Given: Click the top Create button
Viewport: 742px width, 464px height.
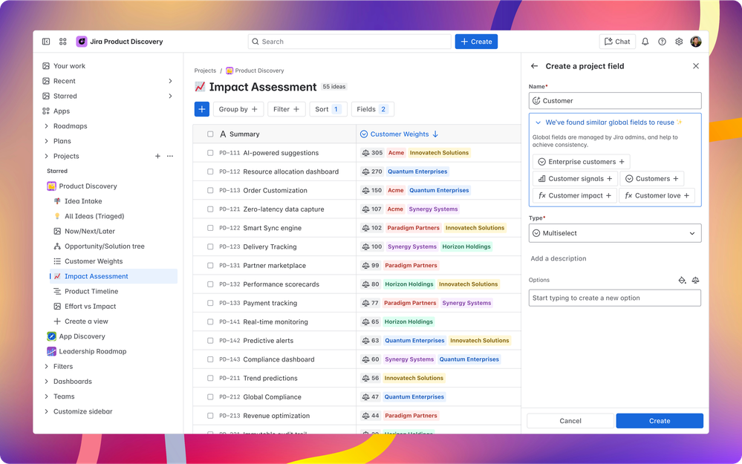Looking at the screenshot, I should tap(476, 42).
